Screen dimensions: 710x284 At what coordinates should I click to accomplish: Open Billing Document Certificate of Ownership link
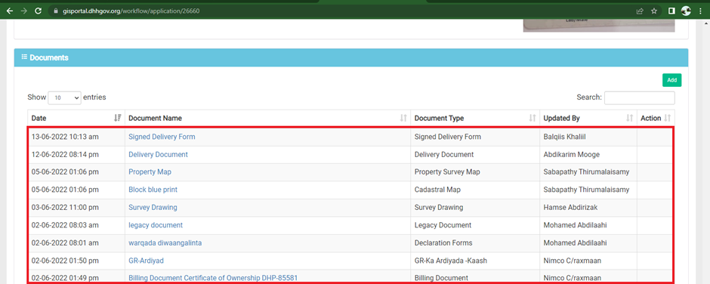(213, 278)
